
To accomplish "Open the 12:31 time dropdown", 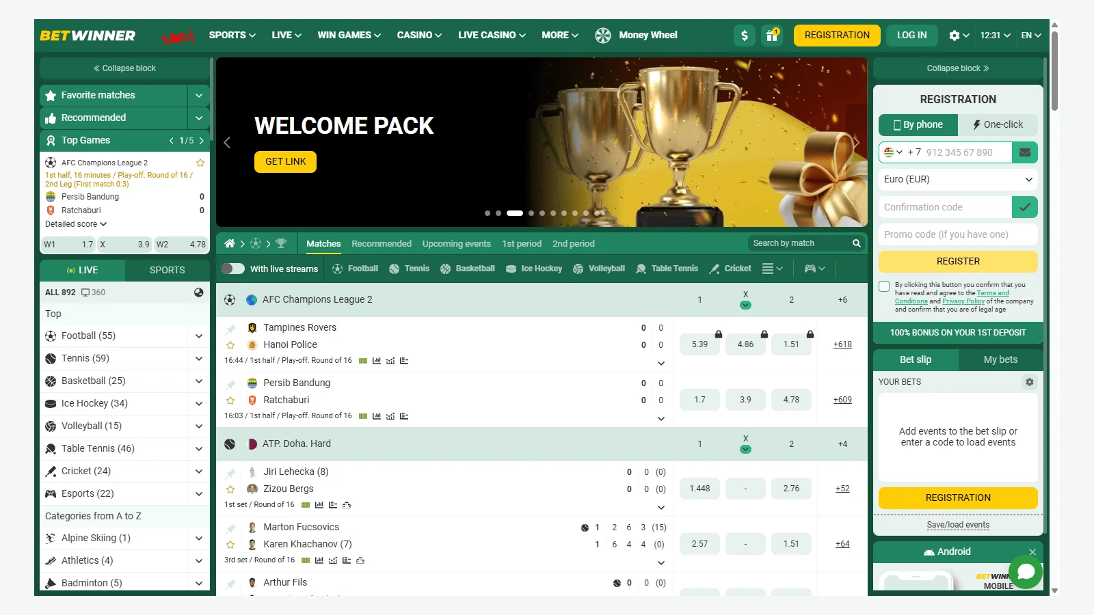I will 995,36.
